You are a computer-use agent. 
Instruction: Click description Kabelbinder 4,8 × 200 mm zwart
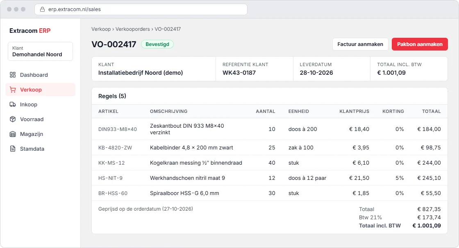tap(191, 148)
